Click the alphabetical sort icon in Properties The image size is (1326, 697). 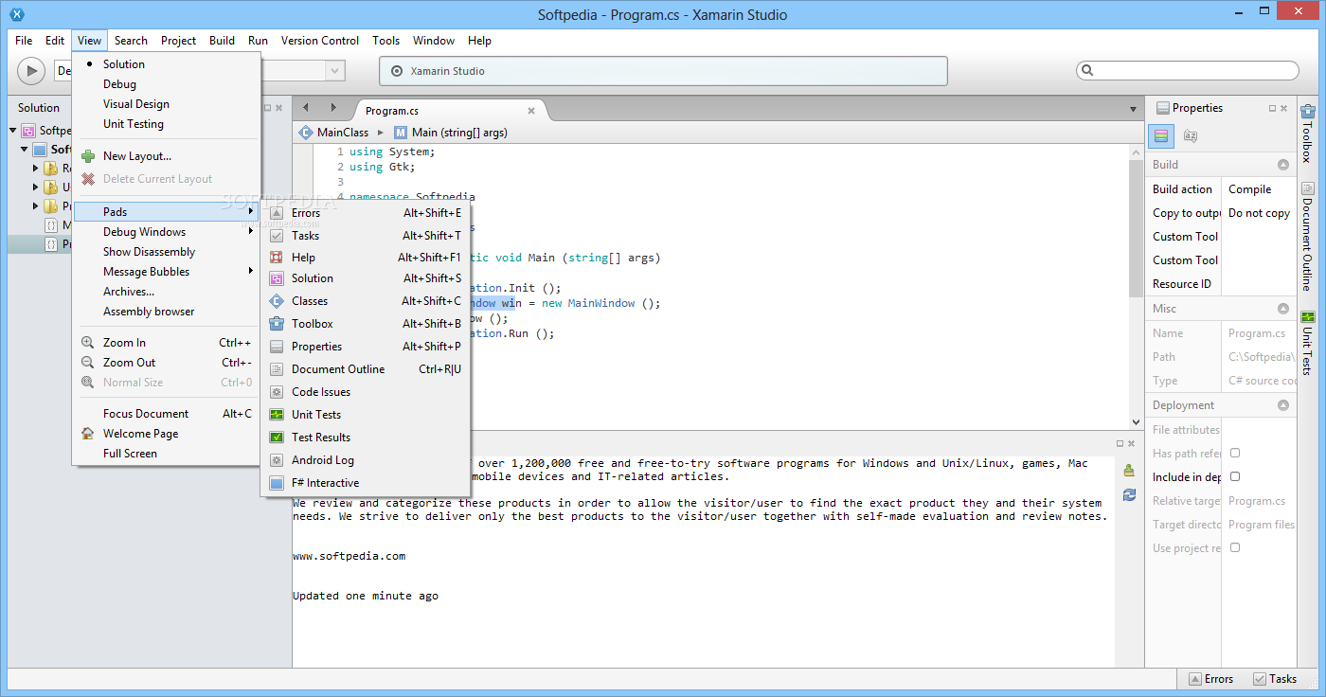1191,136
